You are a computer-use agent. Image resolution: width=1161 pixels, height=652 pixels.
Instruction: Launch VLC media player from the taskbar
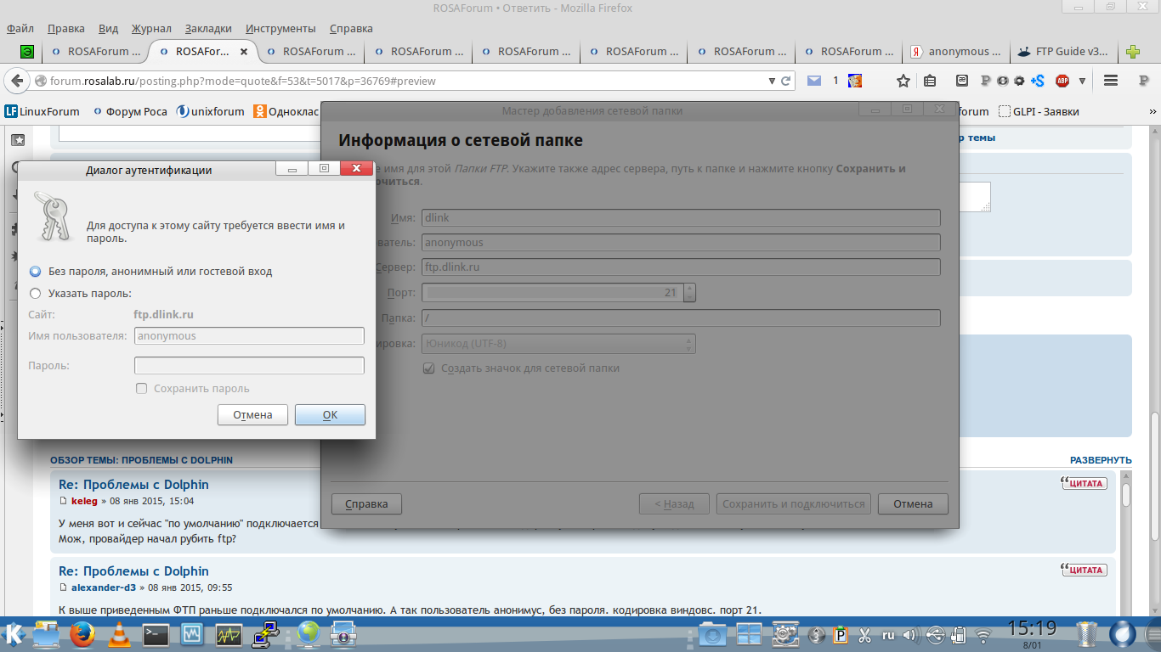(x=121, y=633)
